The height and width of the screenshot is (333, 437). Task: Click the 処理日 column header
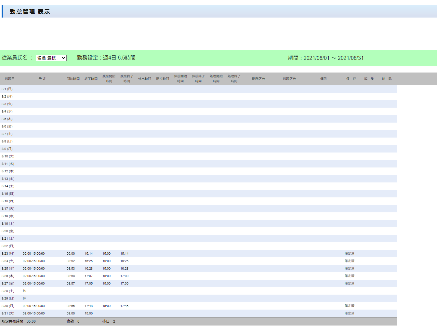pyautogui.click(x=10, y=79)
